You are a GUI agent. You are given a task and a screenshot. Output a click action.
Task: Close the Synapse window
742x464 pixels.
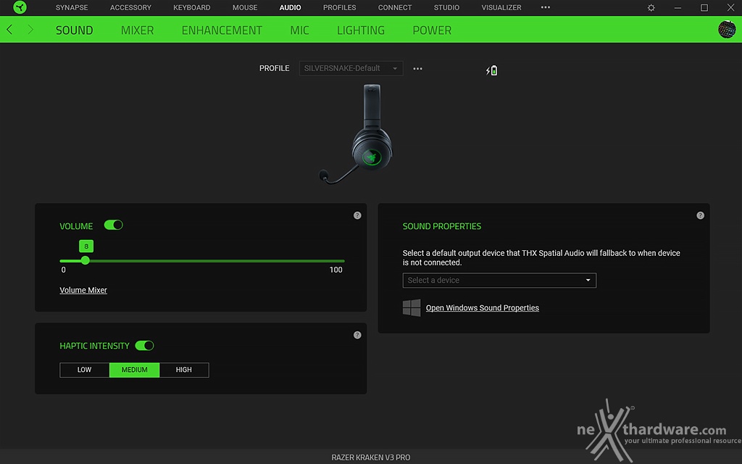tap(730, 7)
